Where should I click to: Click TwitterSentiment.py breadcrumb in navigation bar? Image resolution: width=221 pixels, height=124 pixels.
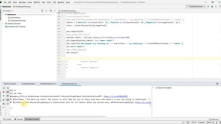click(22, 7)
